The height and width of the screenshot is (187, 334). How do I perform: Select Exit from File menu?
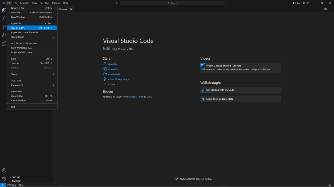point(32,107)
